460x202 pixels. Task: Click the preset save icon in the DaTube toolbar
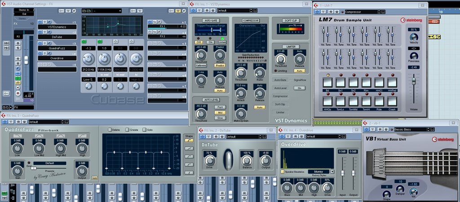[265, 137]
